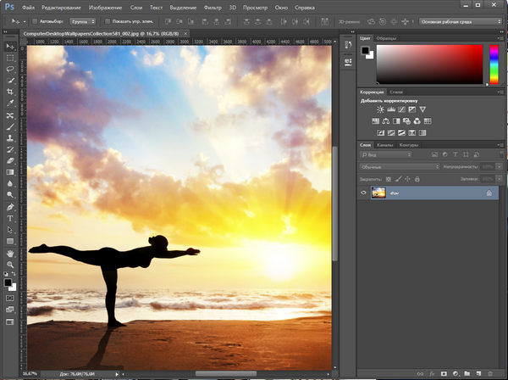Select the Crop tool
Image resolution: width=508 pixels, height=380 pixels.
(10, 92)
